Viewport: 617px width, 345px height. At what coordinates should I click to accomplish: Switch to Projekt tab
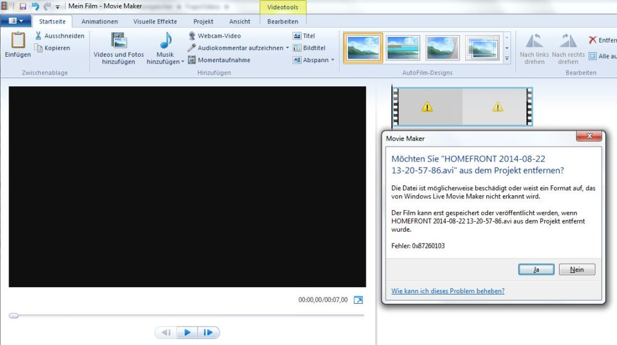pos(204,22)
